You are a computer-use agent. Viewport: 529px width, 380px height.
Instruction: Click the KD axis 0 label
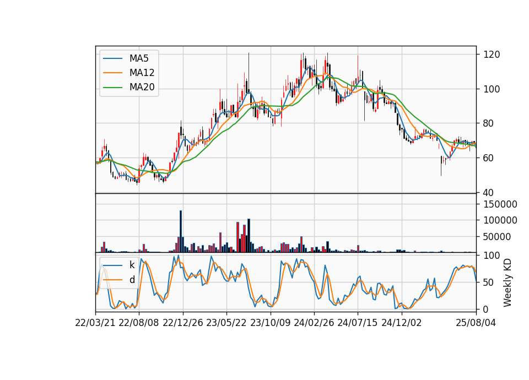[x=486, y=309]
